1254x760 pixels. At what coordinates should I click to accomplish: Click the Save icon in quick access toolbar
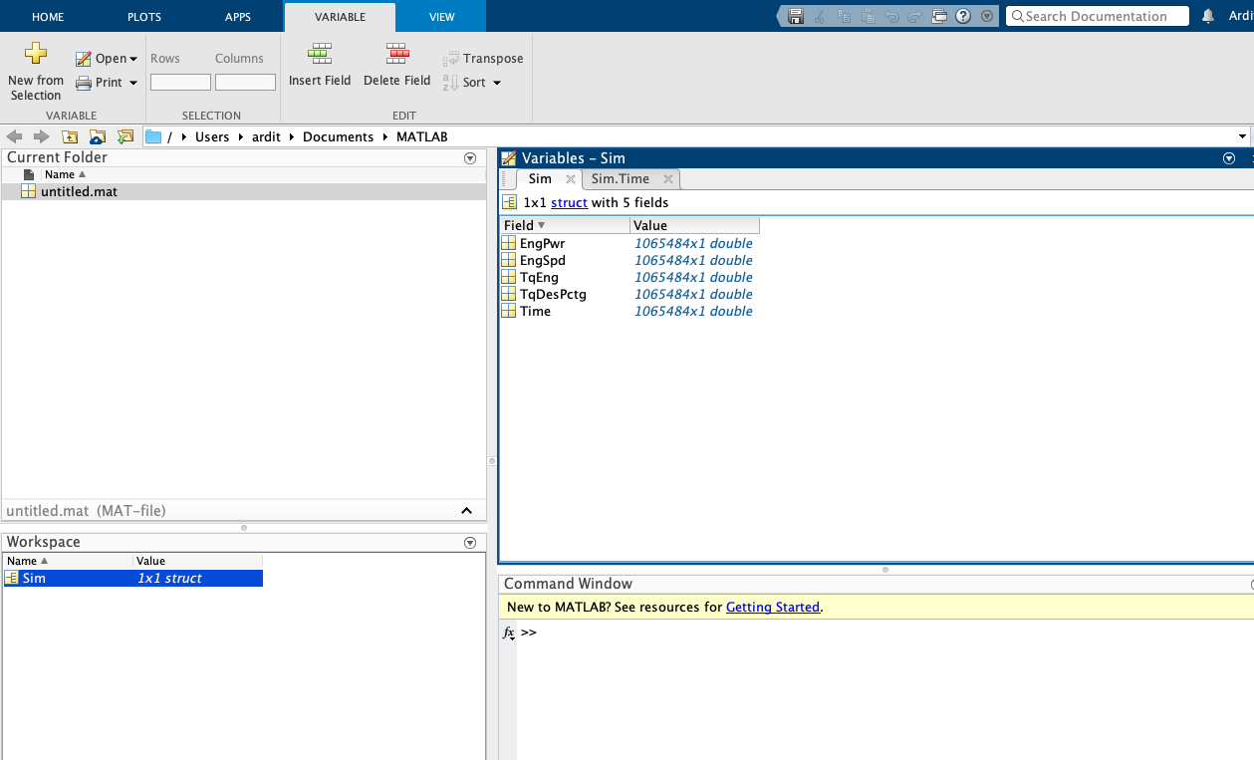pyautogui.click(x=796, y=16)
